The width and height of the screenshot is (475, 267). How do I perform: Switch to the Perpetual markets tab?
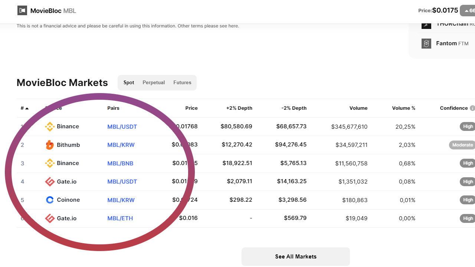click(154, 83)
